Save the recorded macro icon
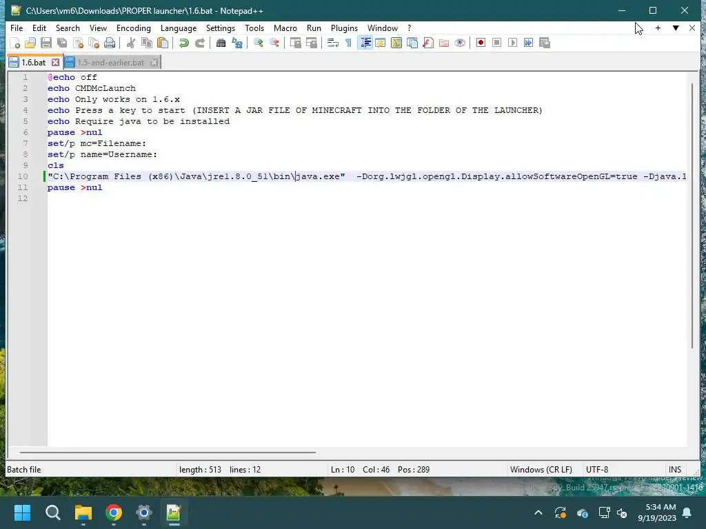706x529 pixels. 545,43
